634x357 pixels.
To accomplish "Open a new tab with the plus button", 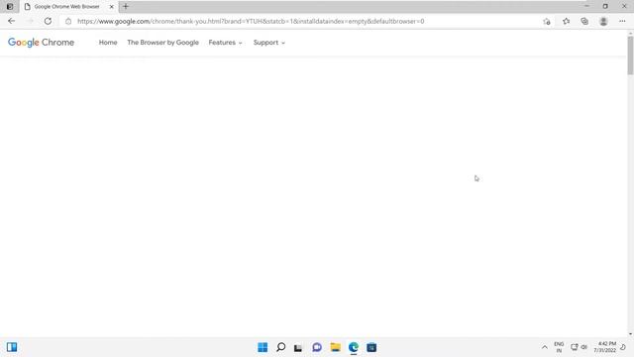I will [126, 7].
